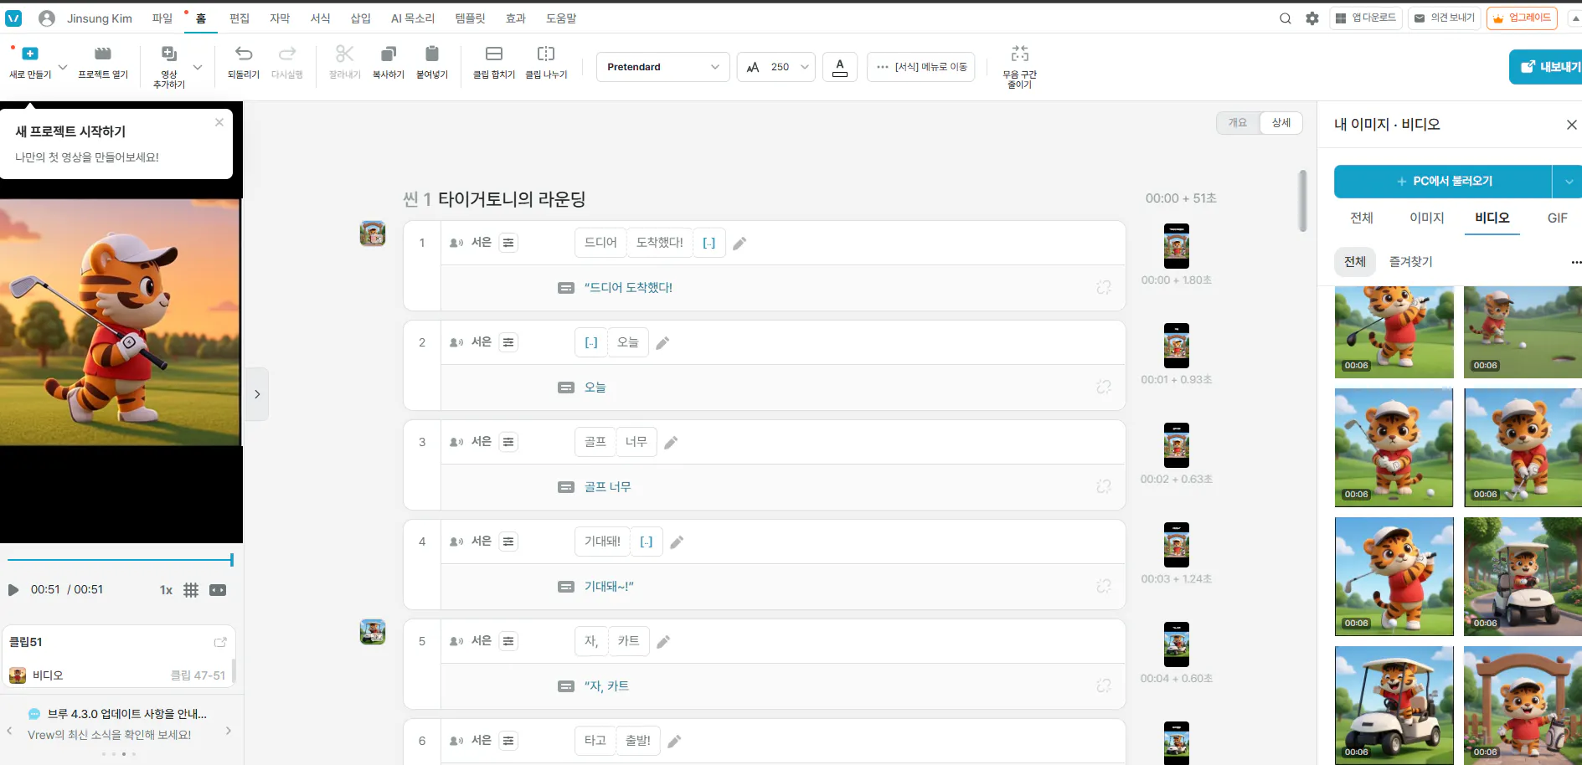Screen dimensions: 1582x765
Task: Open the 프로젝트 열기 folder icon
Action: pos(103,54)
